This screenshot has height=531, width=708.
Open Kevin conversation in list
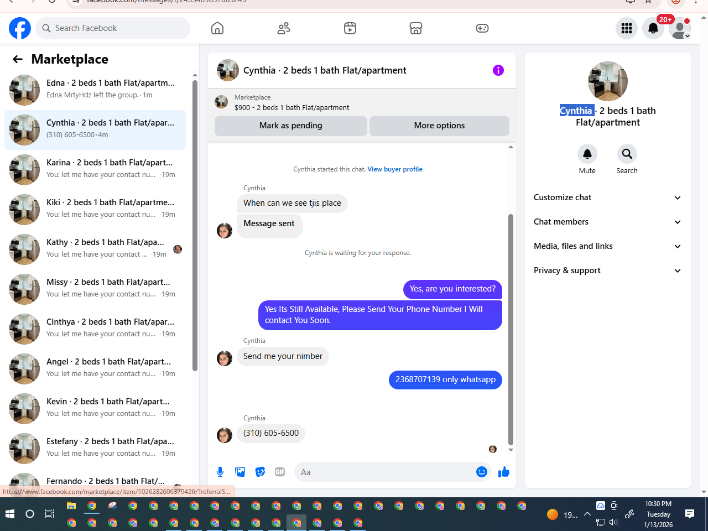(95, 408)
